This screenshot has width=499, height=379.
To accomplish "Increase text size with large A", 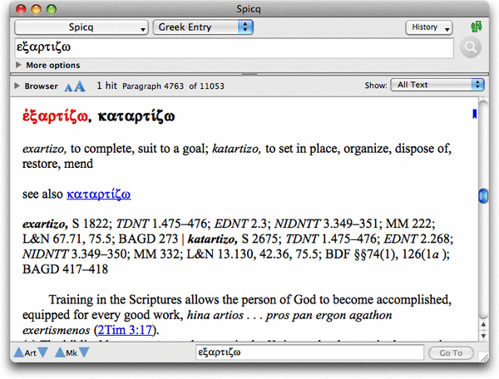I will point(80,86).
